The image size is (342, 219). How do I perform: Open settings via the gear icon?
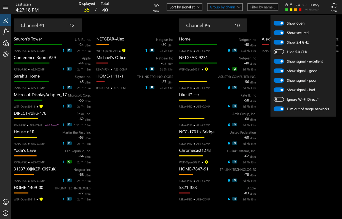coord(6,54)
